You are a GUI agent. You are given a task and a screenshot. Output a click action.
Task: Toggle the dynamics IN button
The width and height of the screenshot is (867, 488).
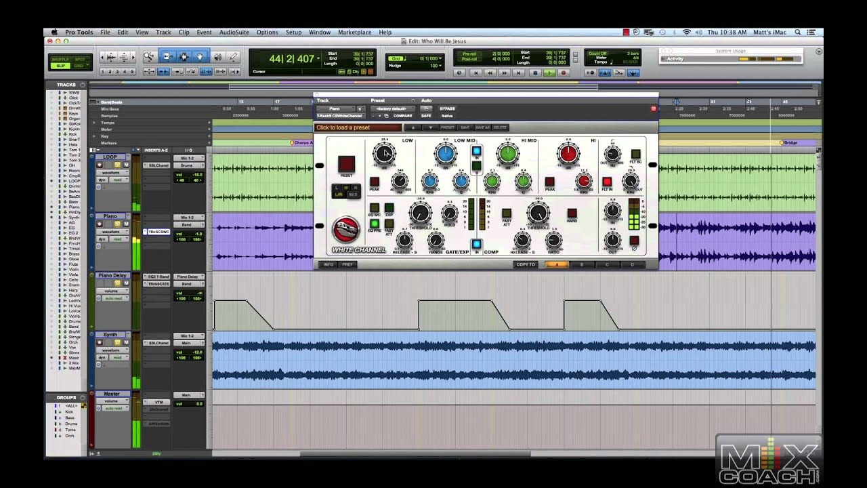coord(476,244)
